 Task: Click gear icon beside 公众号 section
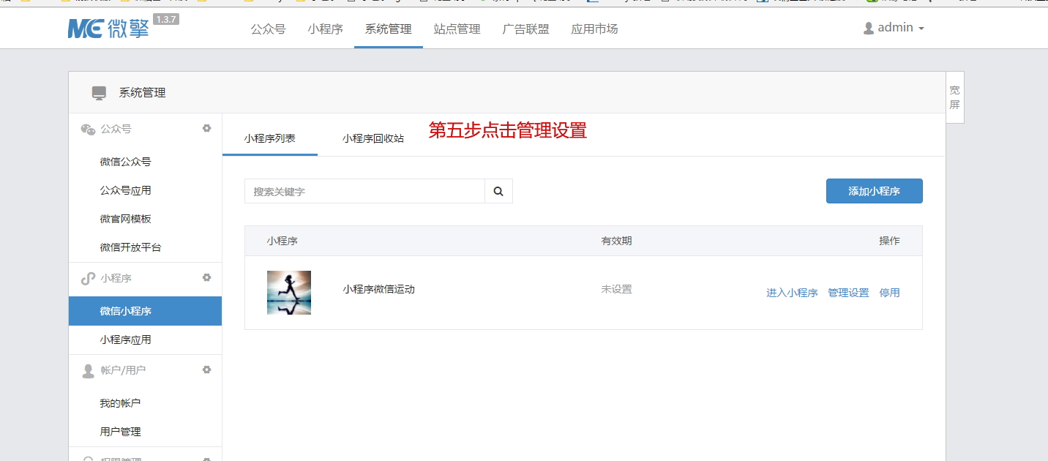[206, 128]
